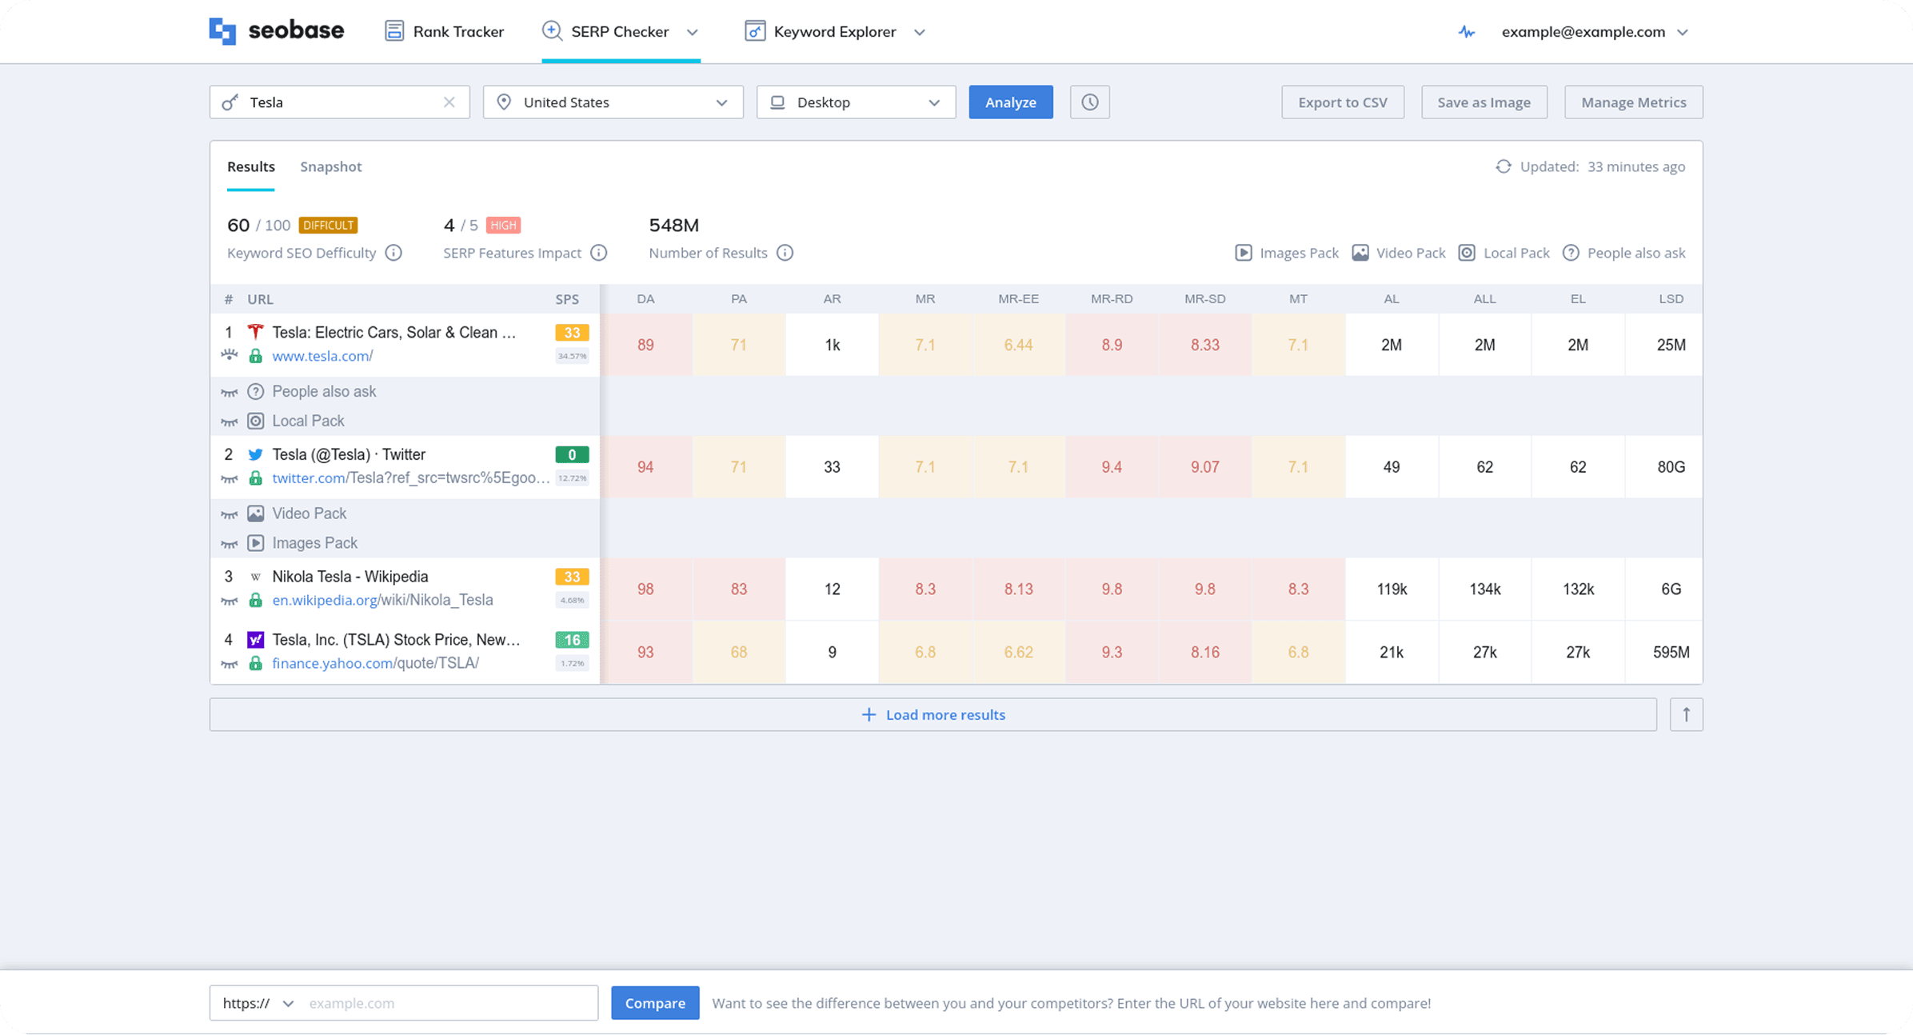Show SERP Features Impact info icon
The width and height of the screenshot is (1913, 1035).
point(598,253)
